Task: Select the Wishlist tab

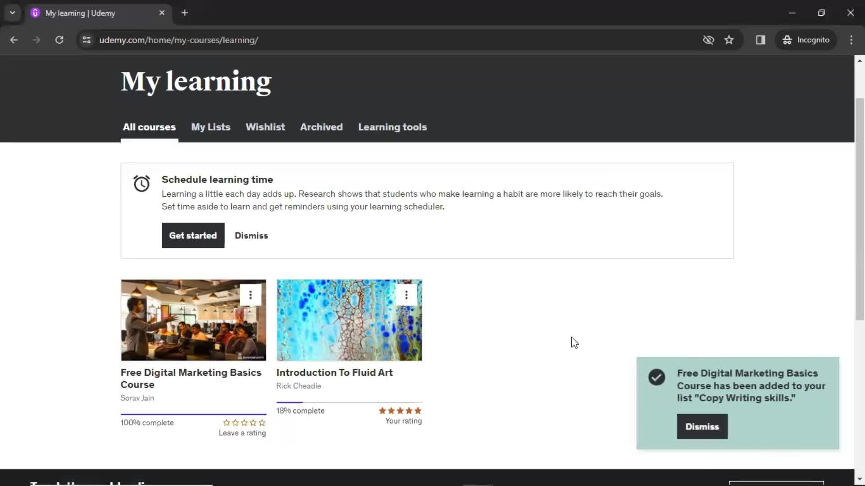Action: [x=265, y=126]
